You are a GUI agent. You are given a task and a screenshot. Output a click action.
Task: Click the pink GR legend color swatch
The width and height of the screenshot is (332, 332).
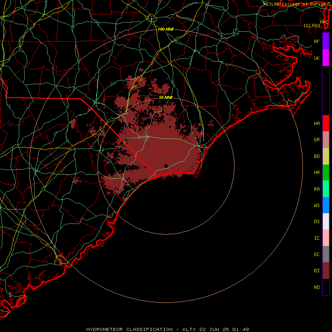point(326,140)
